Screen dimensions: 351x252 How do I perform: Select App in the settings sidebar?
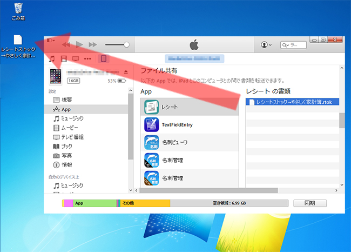click(86, 109)
